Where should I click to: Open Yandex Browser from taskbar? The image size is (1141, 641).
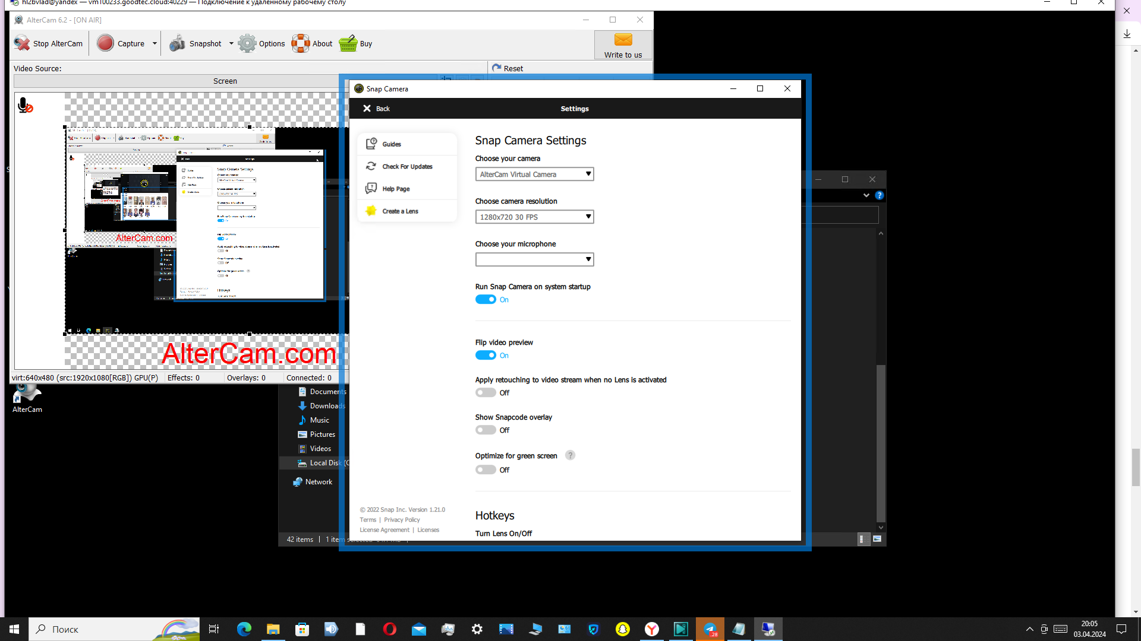tap(652, 629)
